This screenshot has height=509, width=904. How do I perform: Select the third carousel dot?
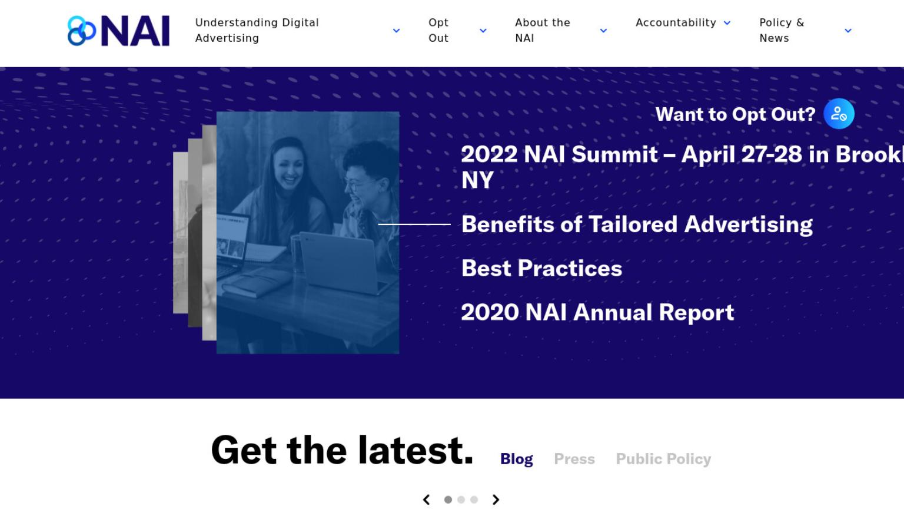pyautogui.click(x=474, y=500)
